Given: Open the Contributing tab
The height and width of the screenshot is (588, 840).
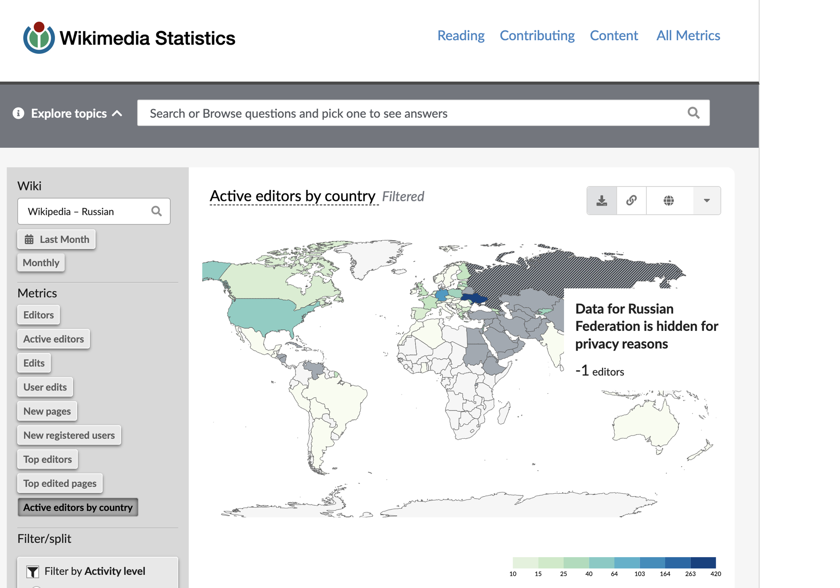Looking at the screenshot, I should pyautogui.click(x=537, y=36).
